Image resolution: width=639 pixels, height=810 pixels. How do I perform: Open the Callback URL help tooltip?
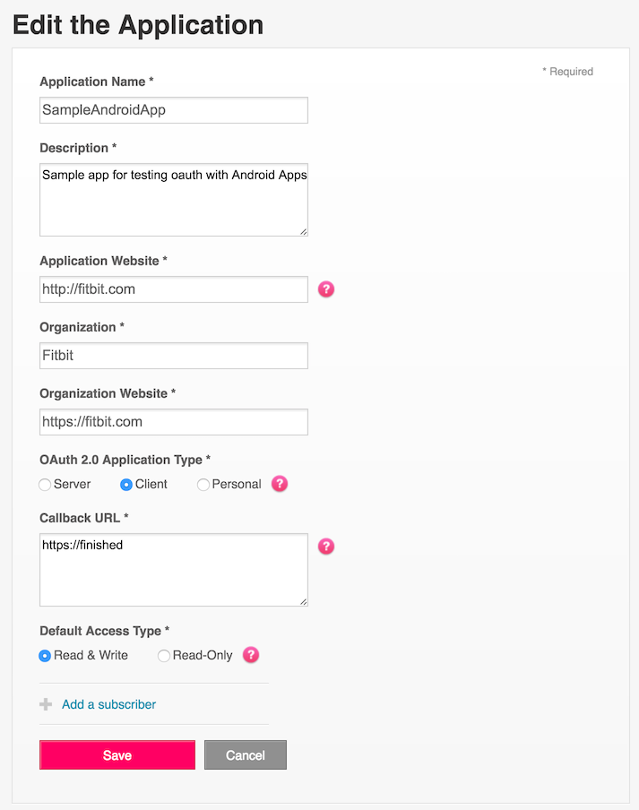325,546
